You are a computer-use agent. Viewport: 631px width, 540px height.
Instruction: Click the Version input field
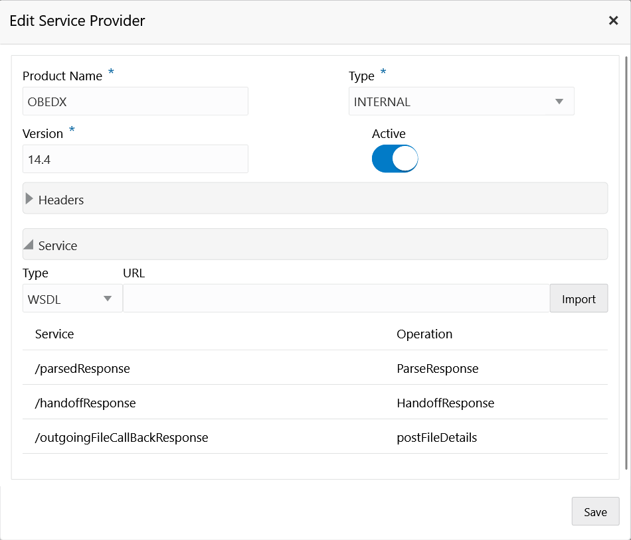[135, 159]
